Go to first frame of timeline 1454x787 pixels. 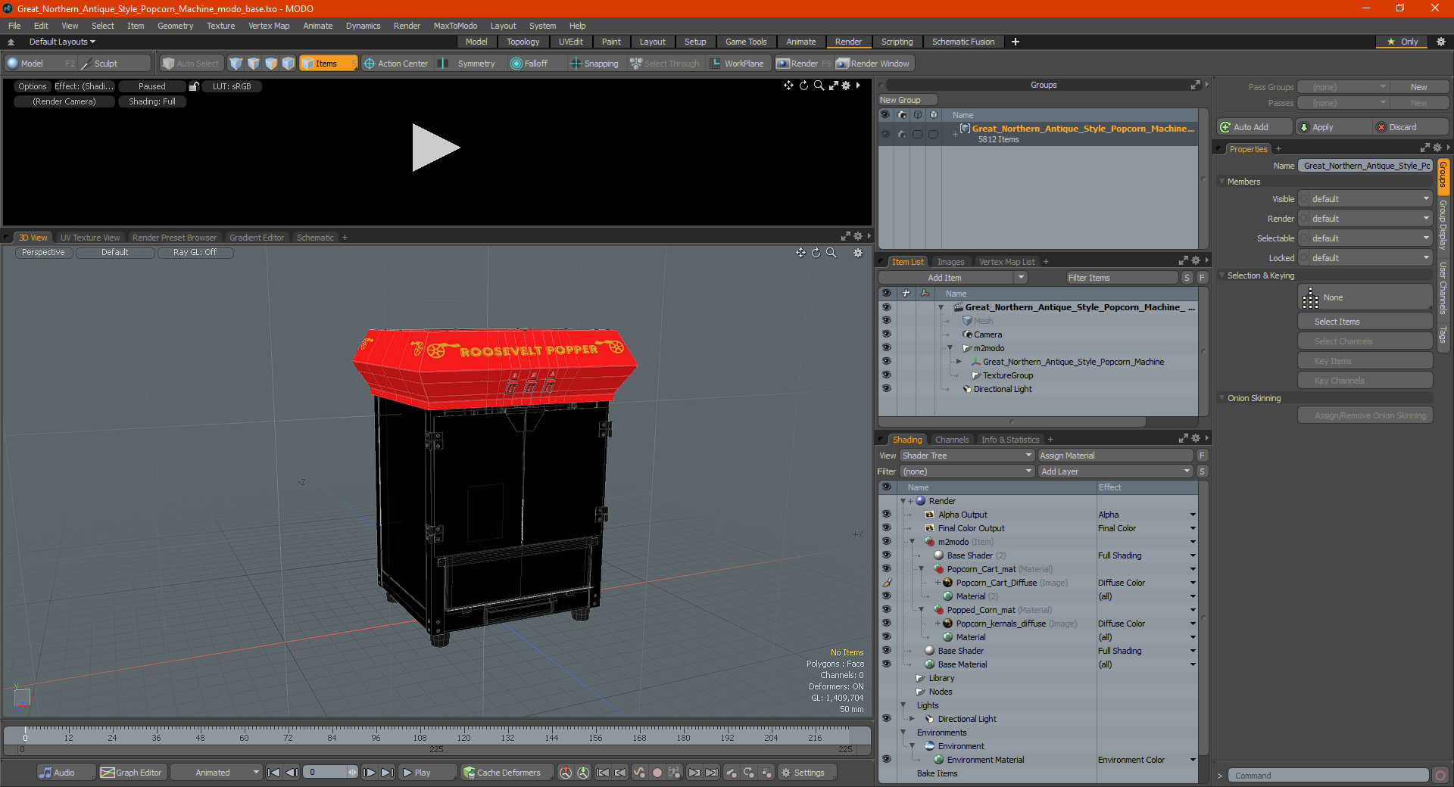274,773
